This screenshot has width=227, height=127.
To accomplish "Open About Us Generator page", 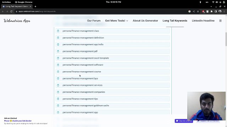I will tap(145, 21).
